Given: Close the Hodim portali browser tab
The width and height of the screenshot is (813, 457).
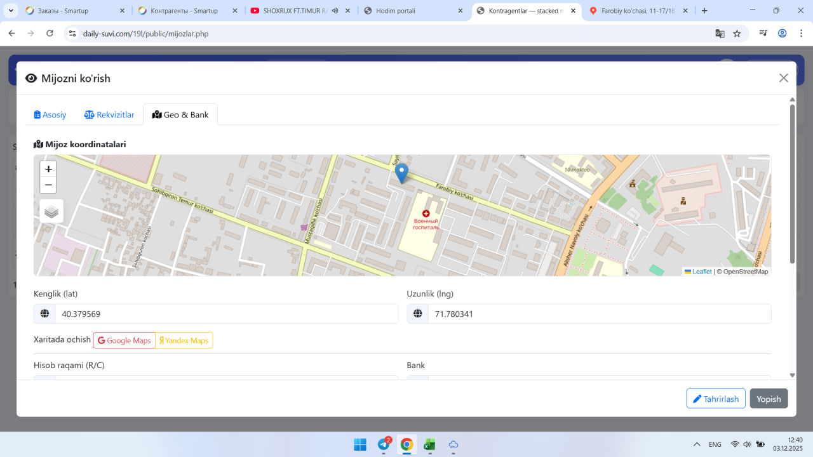Looking at the screenshot, I should 460,11.
